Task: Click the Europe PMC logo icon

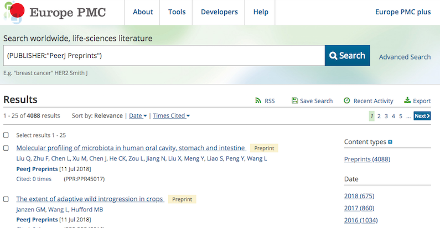Action: point(14,12)
